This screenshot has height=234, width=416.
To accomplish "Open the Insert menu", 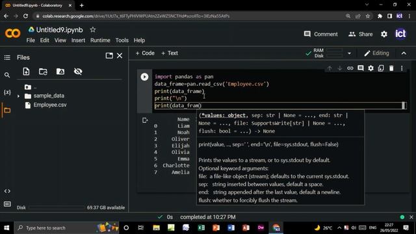I will [x=78, y=40].
